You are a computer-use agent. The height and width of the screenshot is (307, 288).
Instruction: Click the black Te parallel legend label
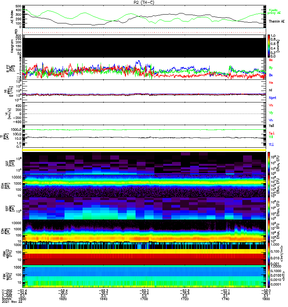click(271, 126)
